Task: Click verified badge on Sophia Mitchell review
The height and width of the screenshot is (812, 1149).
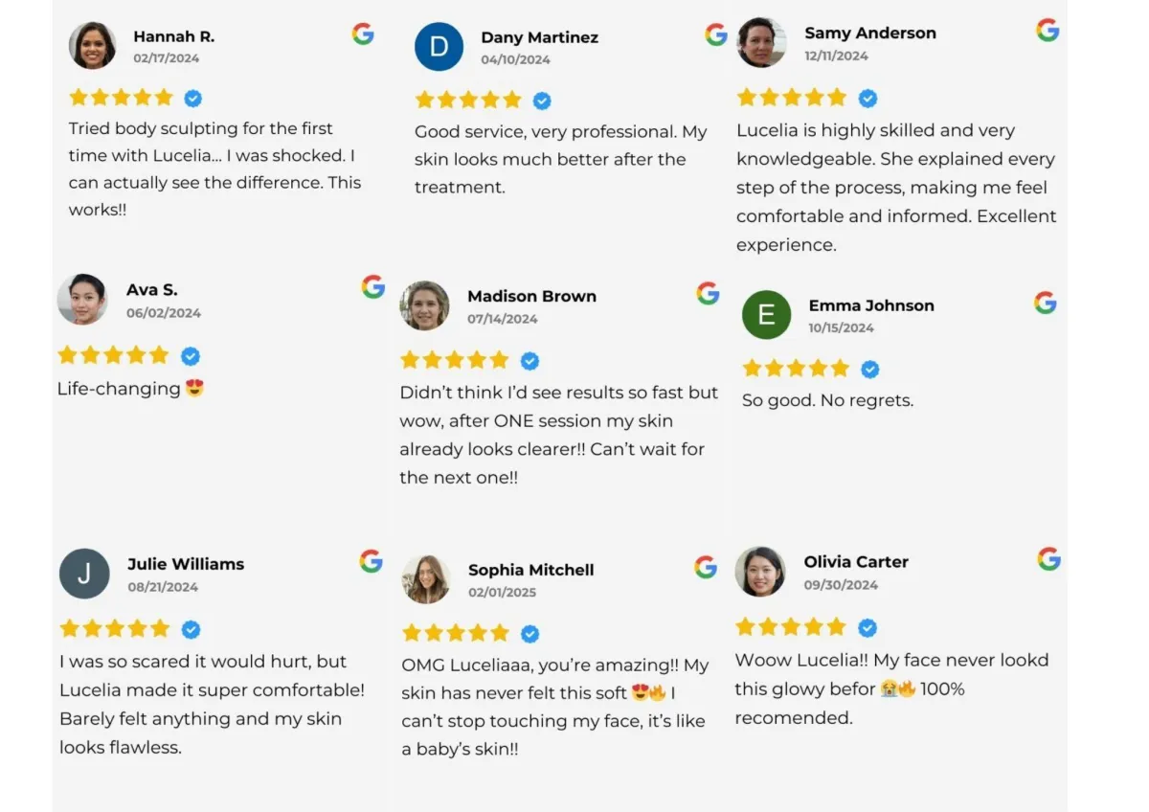Action: click(x=529, y=633)
